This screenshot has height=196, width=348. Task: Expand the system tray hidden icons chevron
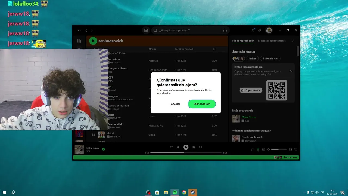pyautogui.click(x=304, y=192)
